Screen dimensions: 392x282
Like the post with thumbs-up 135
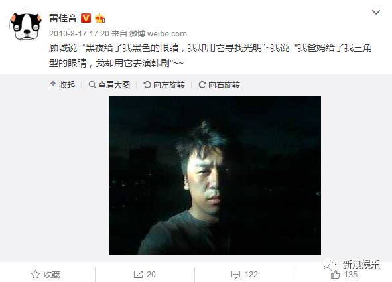pyautogui.click(x=344, y=275)
